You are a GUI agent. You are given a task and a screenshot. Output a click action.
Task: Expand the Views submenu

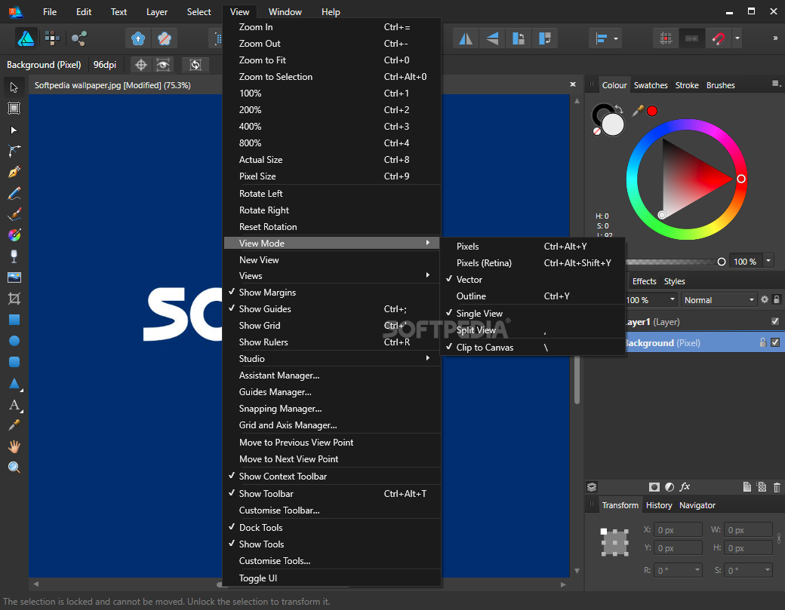(332, 276)
